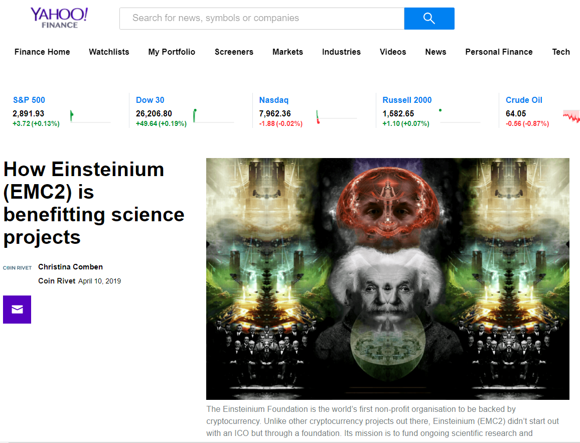Open the Watchlists menu item
The height and width of the screenshot is (443, 580).
coord(109,52)
